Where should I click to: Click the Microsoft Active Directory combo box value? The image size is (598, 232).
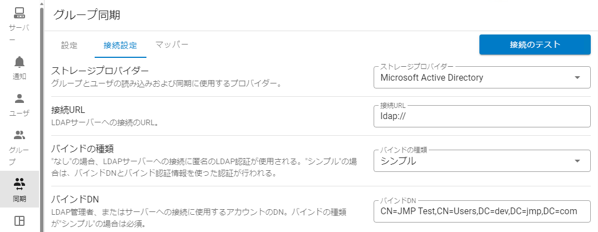(x=432, y=78)
